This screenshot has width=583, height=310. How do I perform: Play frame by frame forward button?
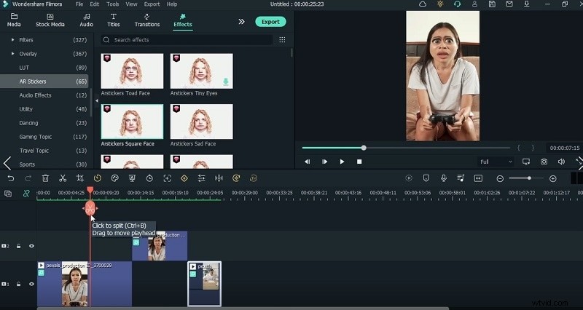[324, 162]
